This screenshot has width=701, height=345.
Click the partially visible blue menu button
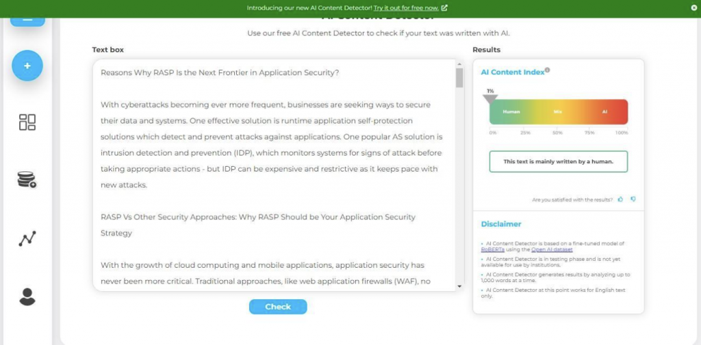pyautogui.click(x=27, y=21)
